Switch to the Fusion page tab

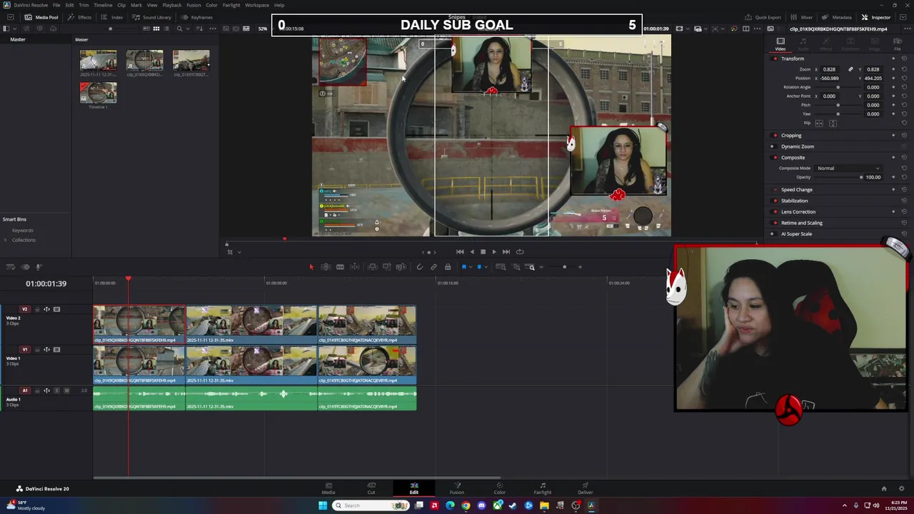[457, 488]
